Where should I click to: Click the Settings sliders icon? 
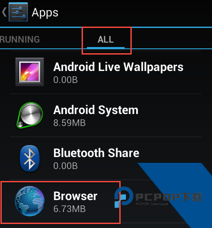(x=18, y=12)
